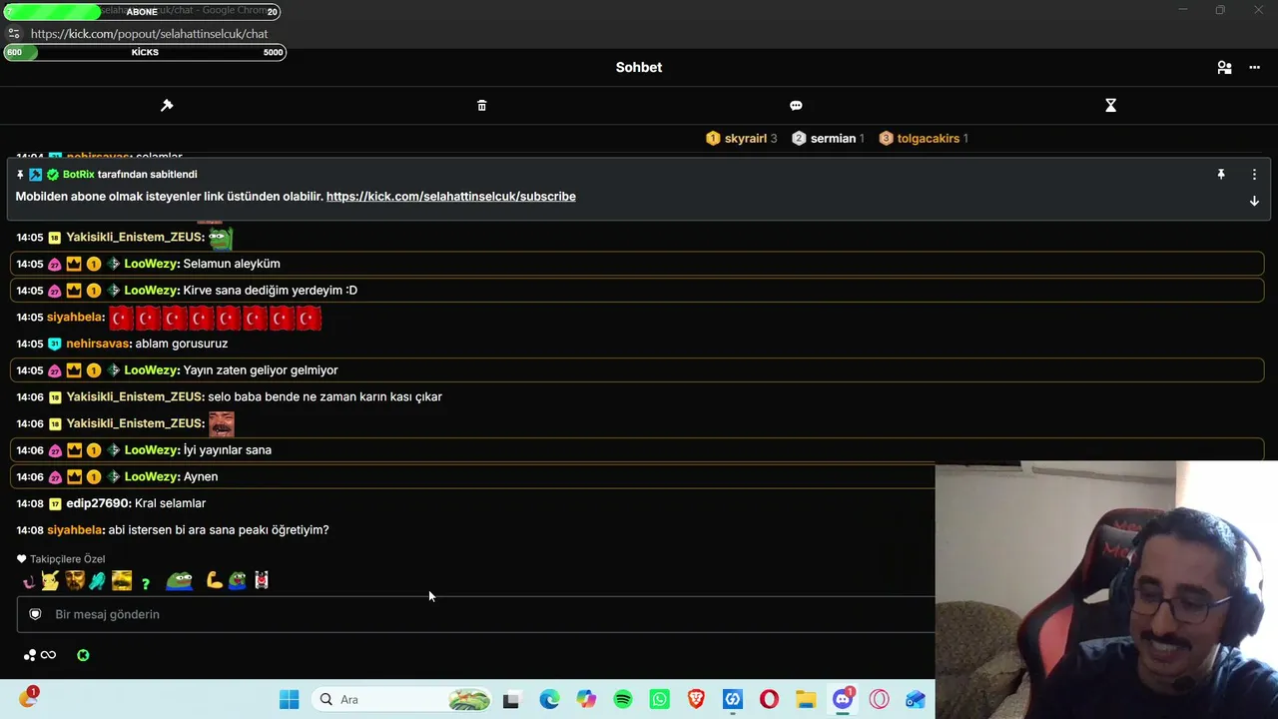The image size is (1278, 719).
Task: Click LooWezy's 'Selamun aleyküm' message
Action: (232, 264)
